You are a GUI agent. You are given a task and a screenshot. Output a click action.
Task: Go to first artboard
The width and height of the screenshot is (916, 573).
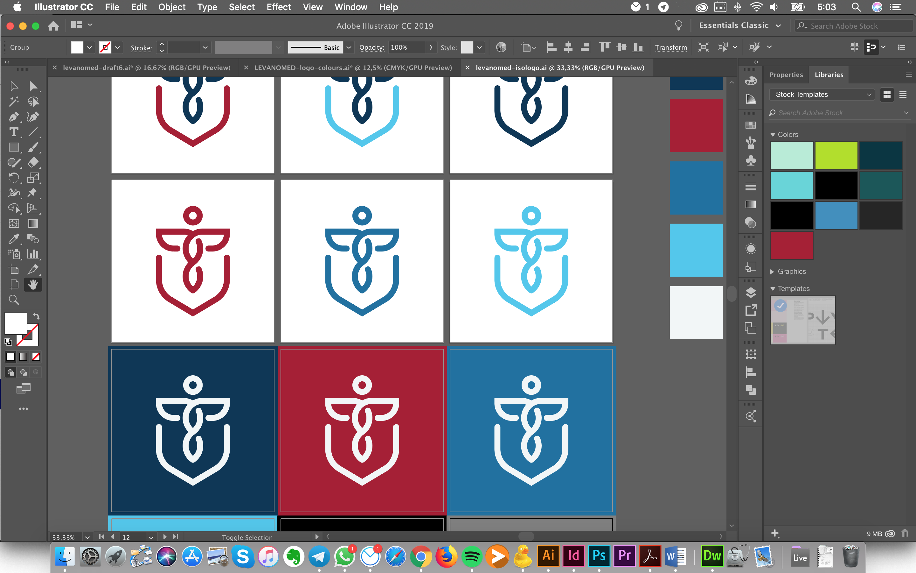[101, 537]
